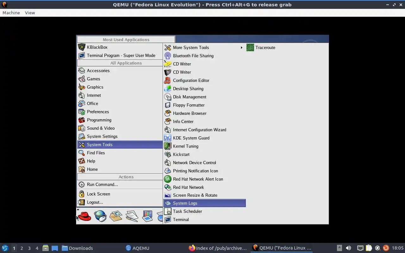Image resolution: width=405 pixels, height=253 pixels.
Task: Open the Home folder entry
Action: click(120, 169)
